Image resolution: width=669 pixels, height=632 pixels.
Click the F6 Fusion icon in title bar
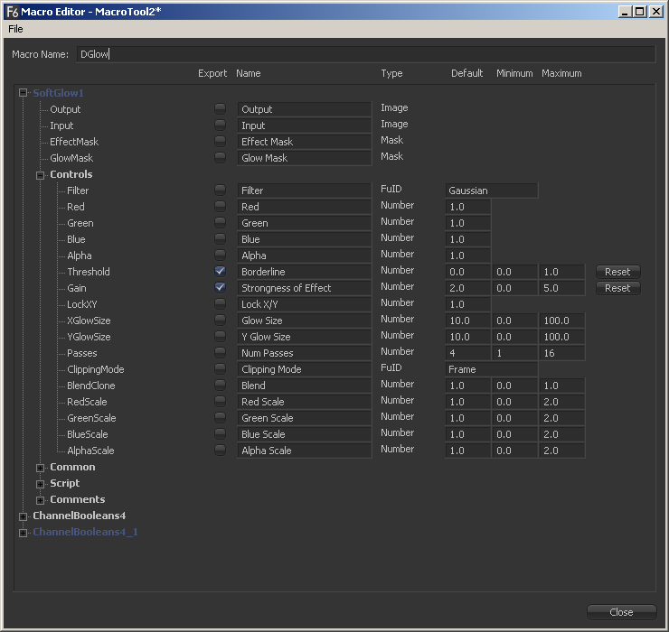pyautogui.click(x=13, y=12)
